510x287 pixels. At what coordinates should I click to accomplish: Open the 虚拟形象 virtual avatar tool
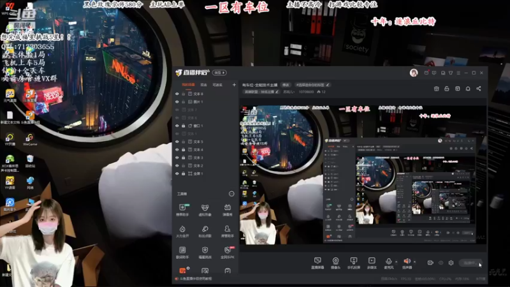[205, 210]
